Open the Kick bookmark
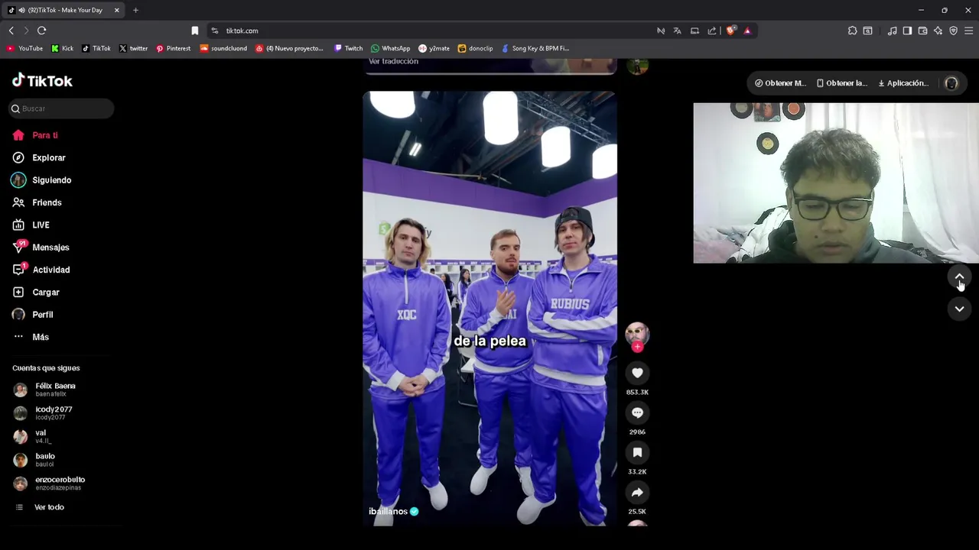 [x=62, y=48]
